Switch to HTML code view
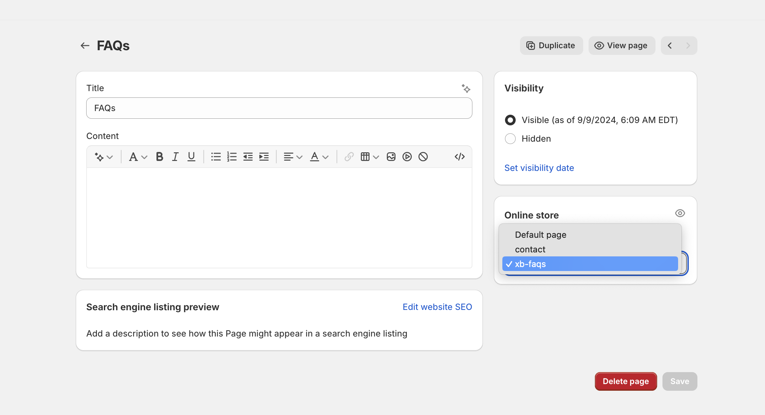Image resolution: width=765 pixels, height=415 pixels. click(x=460, y=157)
